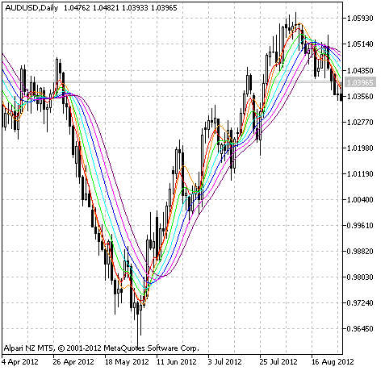
Task: Click the 0.98030 price axis label
Action: pyautogui.click(x=360, y=277)
